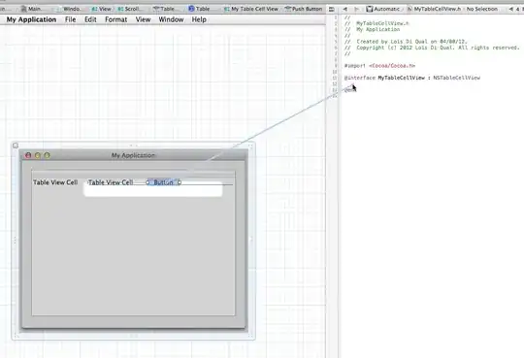Select the Button inside the table cell
Viewport: 524px width, 358px height.
[x=163, y=182]
